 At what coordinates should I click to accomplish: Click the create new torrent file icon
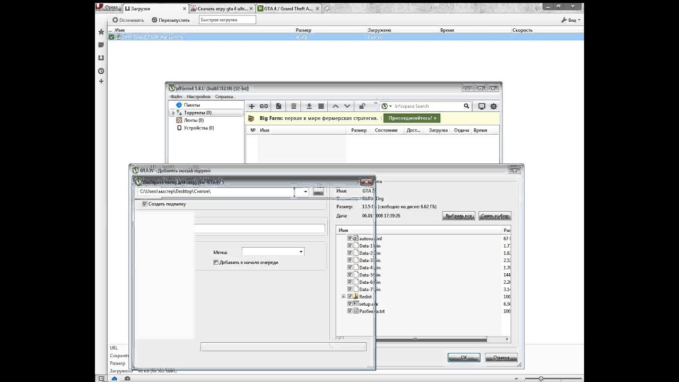pos(278,106)
